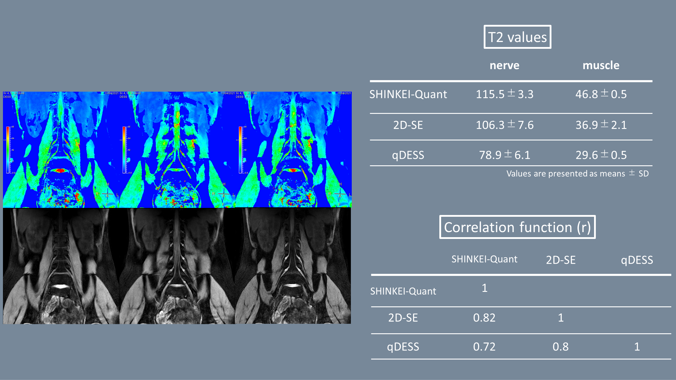The width and height of the screenshot is (676, 380).
Task: Select the "T2 values" title box
Action: pyautogui.click(x=517, y=37)
